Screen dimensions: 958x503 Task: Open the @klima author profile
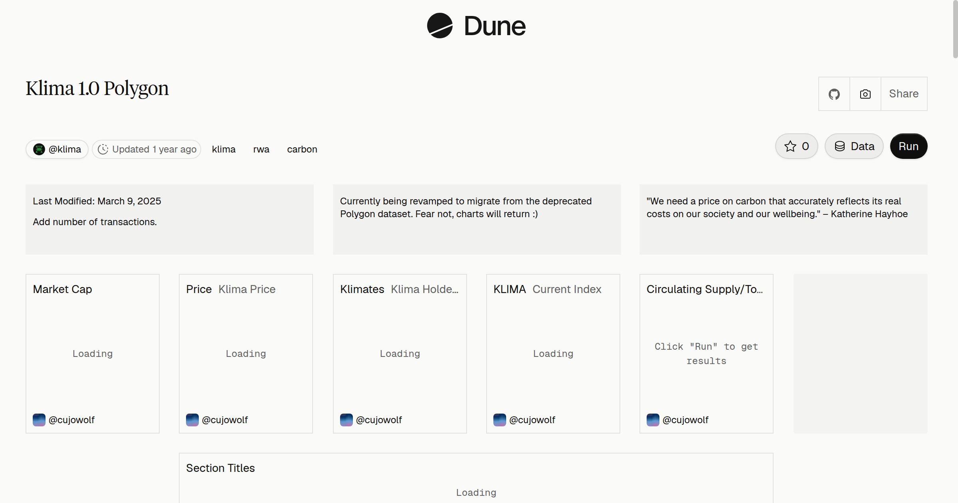click(57, 149)
